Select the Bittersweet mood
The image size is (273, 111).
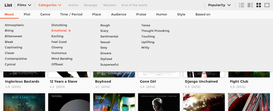13,36
